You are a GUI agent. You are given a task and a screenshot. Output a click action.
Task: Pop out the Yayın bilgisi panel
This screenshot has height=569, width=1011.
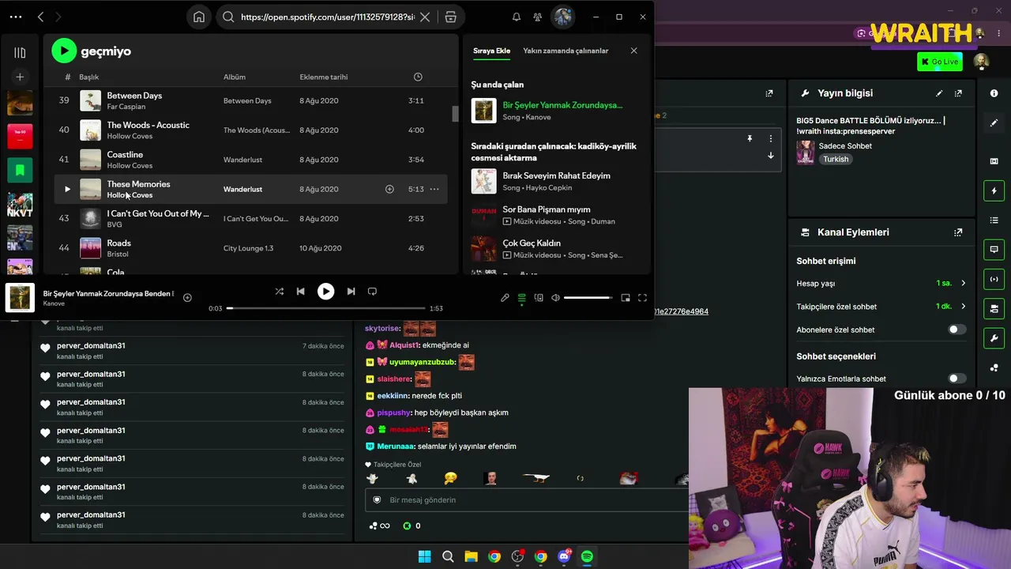[958, 93]
